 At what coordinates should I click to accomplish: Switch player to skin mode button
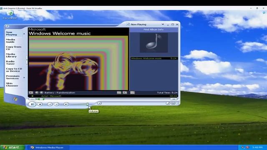[99, 103]
